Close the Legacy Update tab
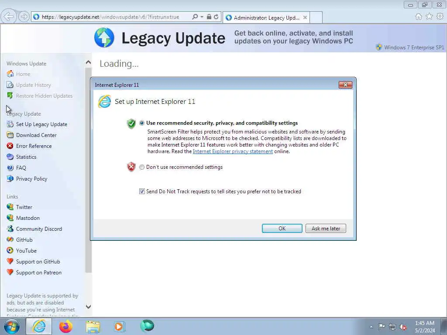The image size is (447, 335). click(x=305, y=17)
